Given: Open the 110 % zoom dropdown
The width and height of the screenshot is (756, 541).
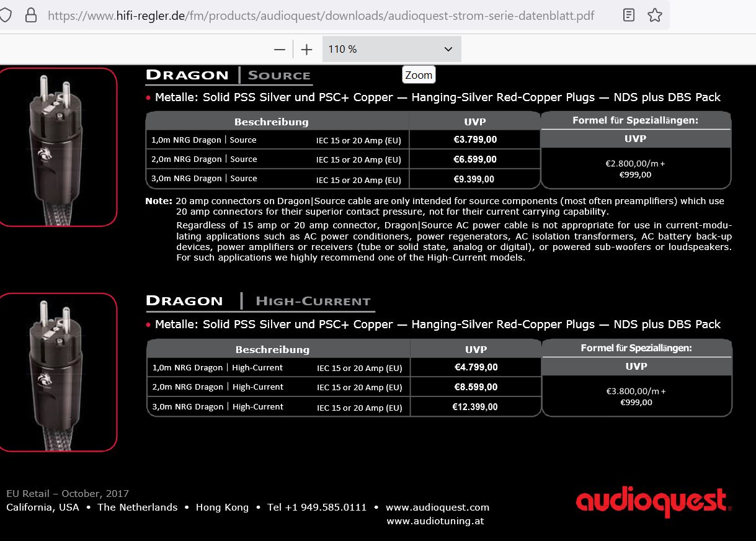Looking at the screenshot, I should point(391,49).
